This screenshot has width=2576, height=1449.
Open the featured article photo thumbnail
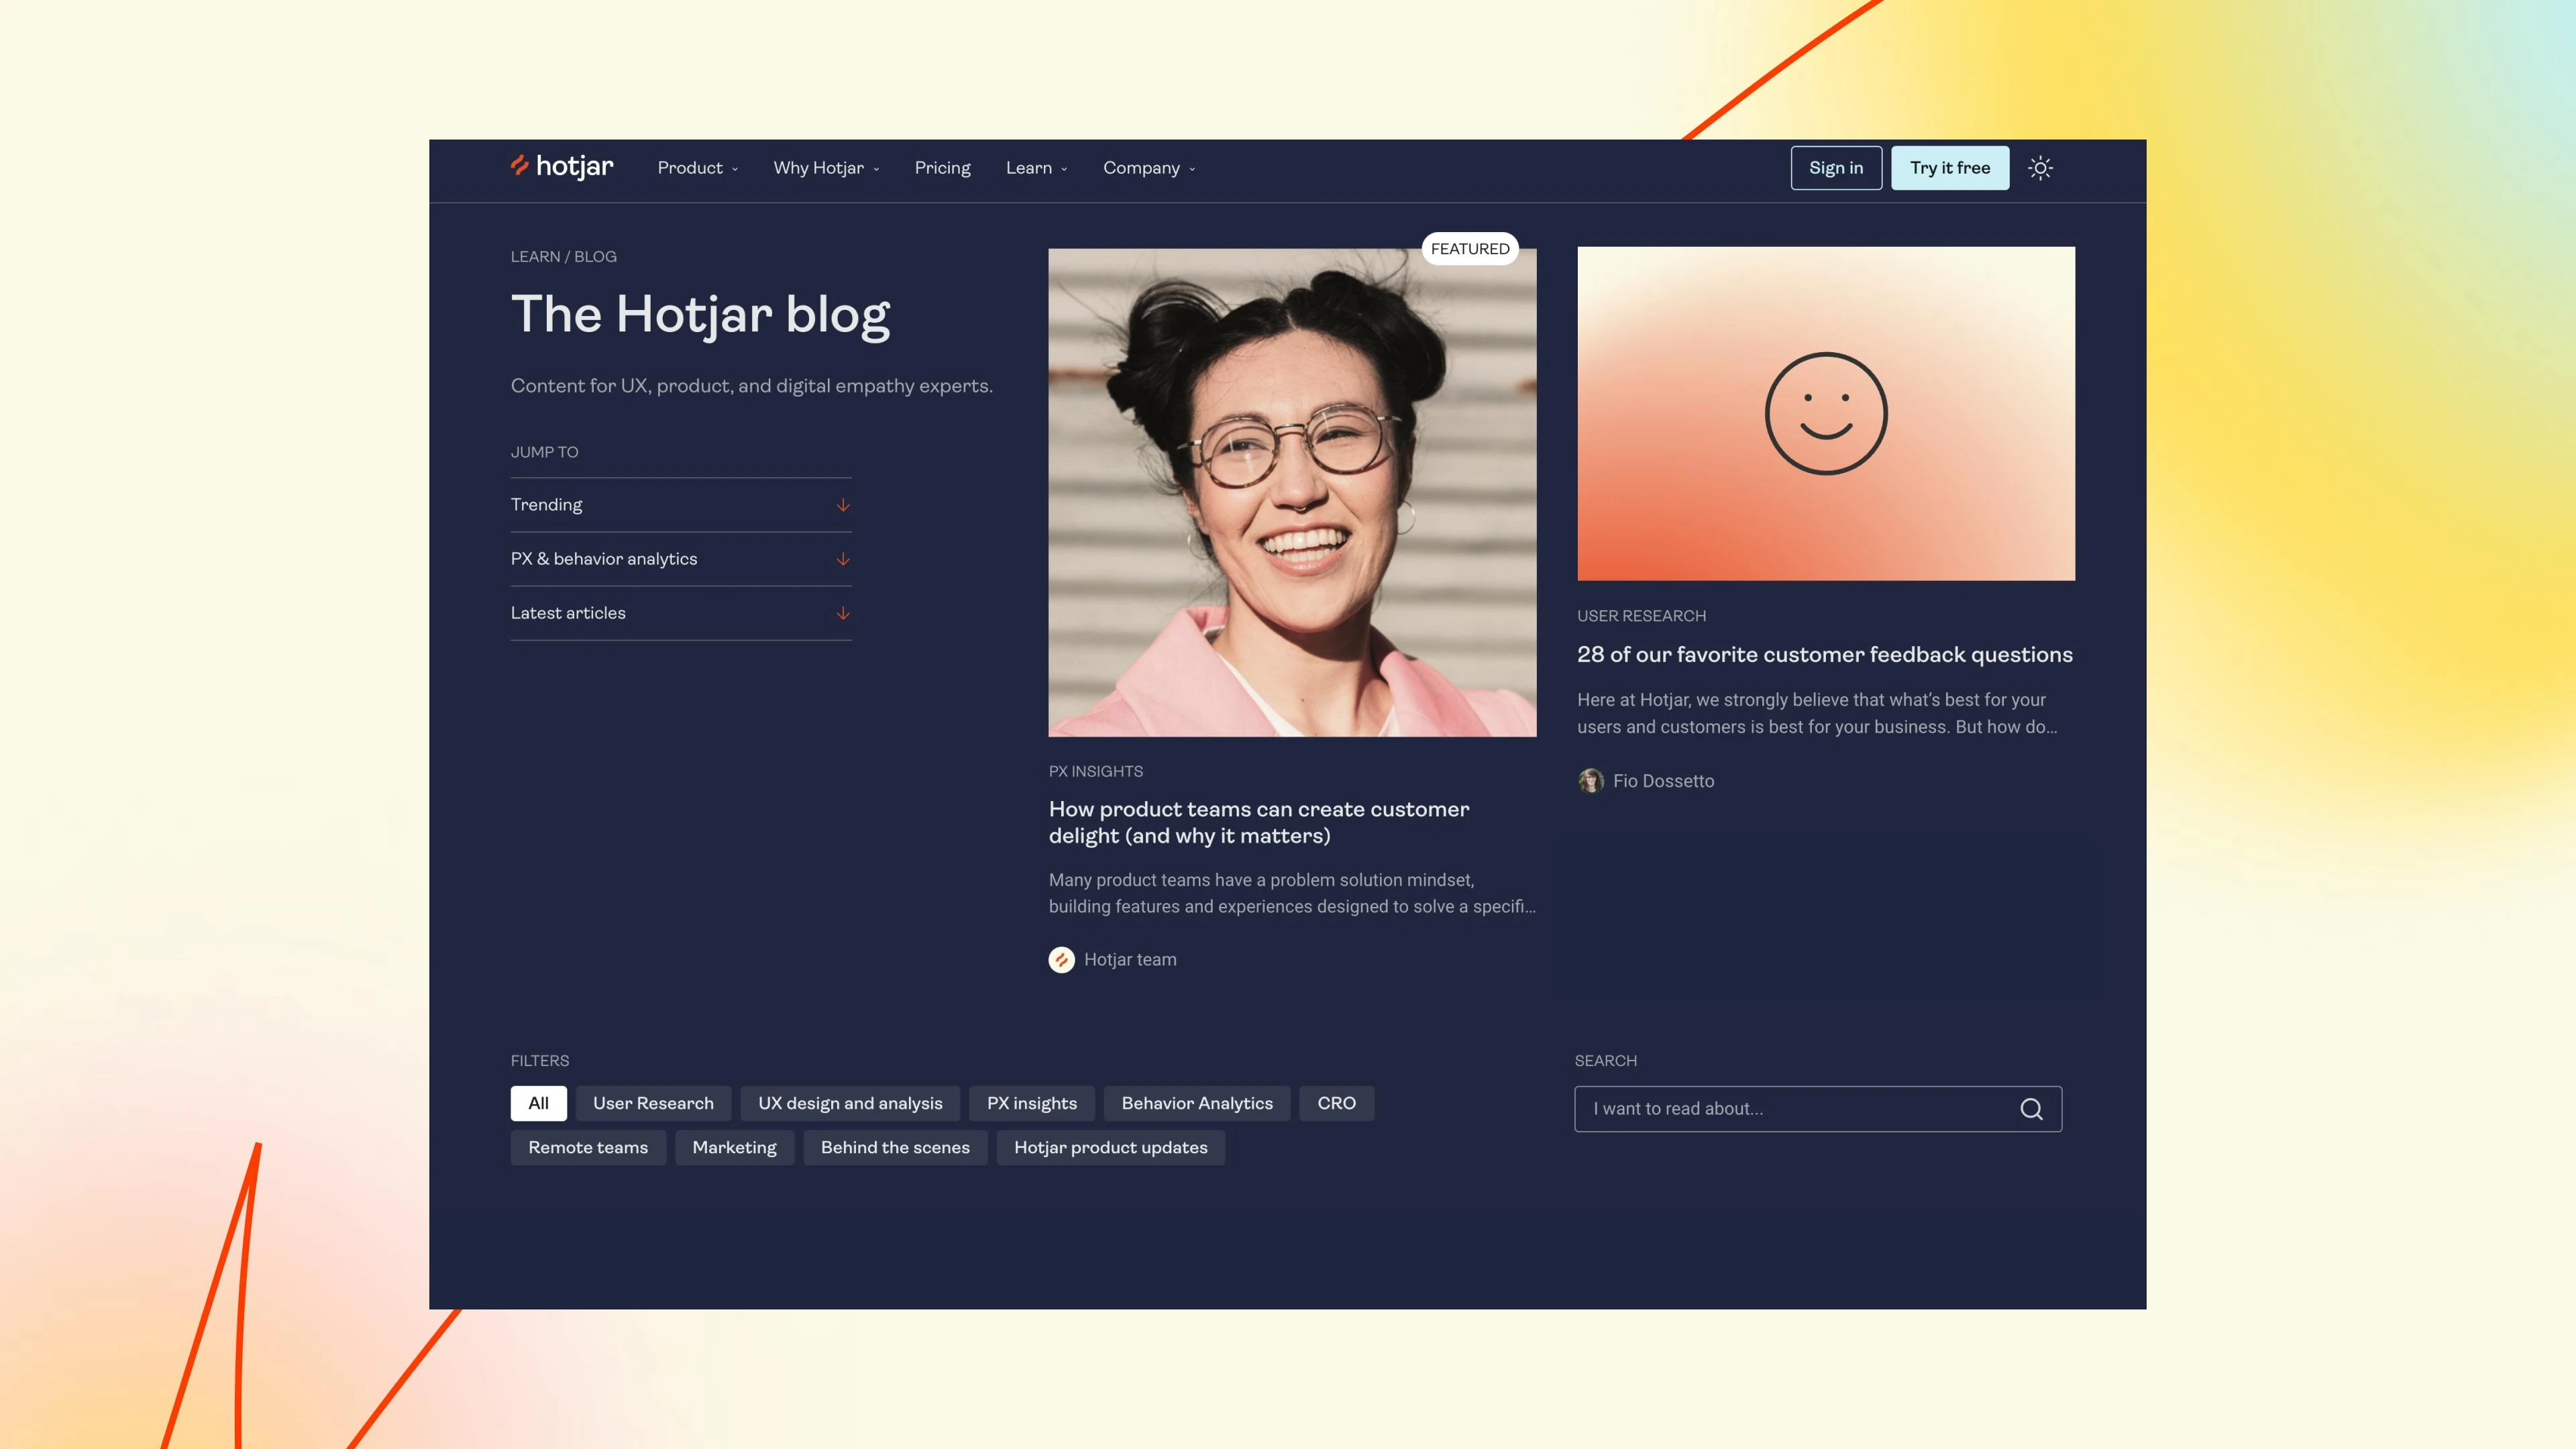pos(1292,492)
